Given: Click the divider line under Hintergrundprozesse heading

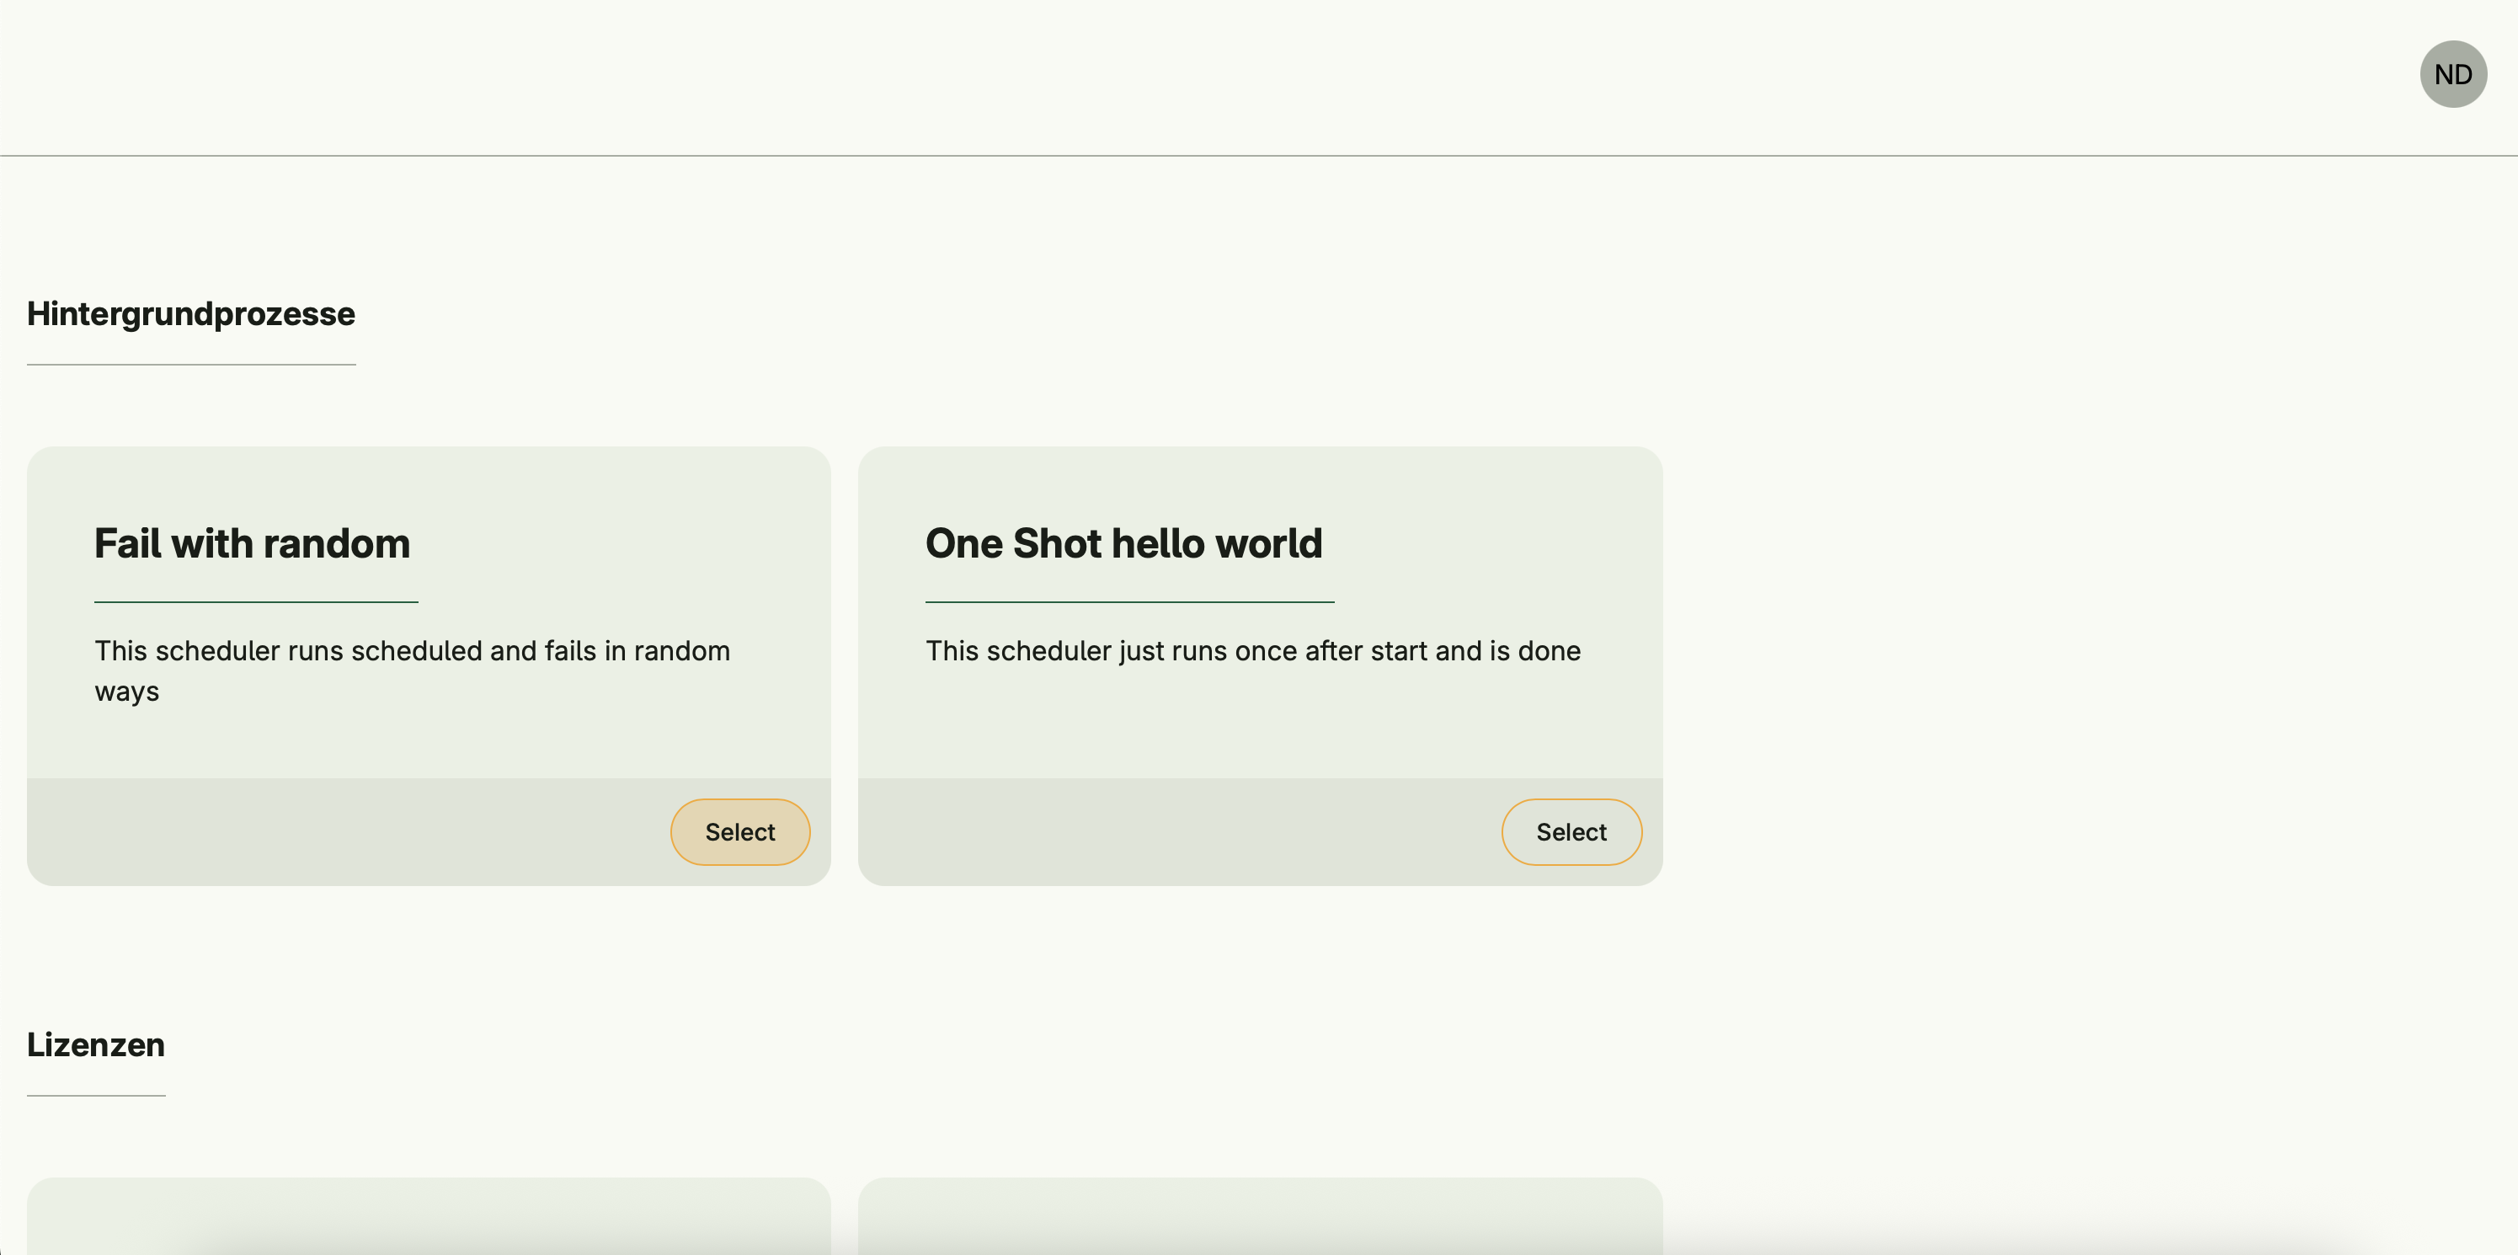Looking at the screenshot, I should 190,365.
